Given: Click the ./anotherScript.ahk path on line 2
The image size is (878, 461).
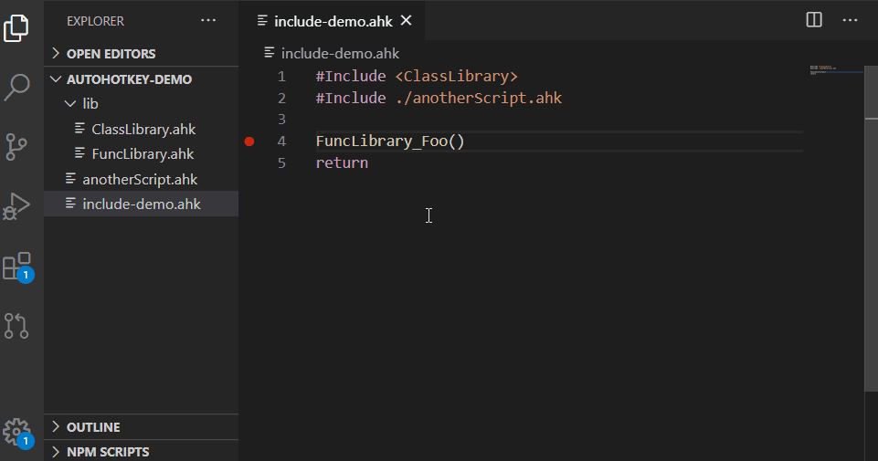Looking at the screenshot, I should (x=478, y=98).
